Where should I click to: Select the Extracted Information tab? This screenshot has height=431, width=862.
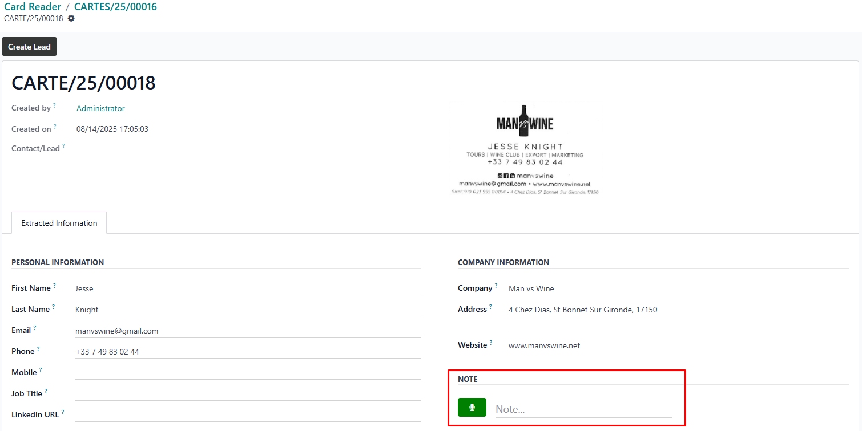click(x=59, y=223)
